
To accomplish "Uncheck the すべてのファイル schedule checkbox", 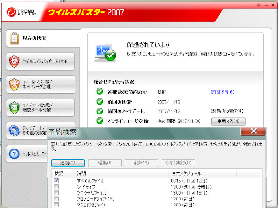I will [56, 181].
